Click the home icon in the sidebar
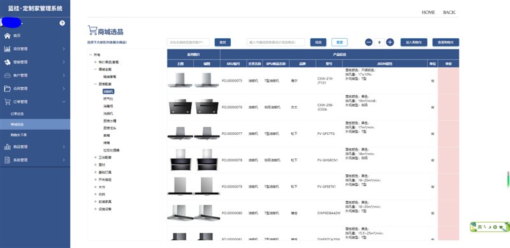510x248 pixels. click(x=7, y=36)
